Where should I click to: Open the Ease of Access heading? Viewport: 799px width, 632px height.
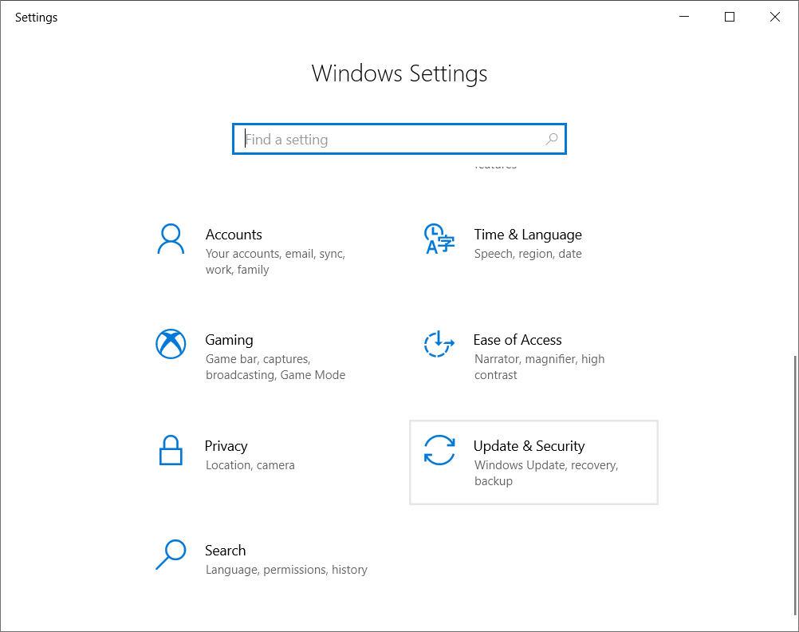(x=518, y=340)
